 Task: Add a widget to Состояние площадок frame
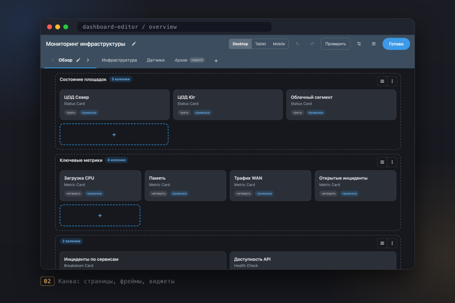pyautogui.click(x=114, y=134)
